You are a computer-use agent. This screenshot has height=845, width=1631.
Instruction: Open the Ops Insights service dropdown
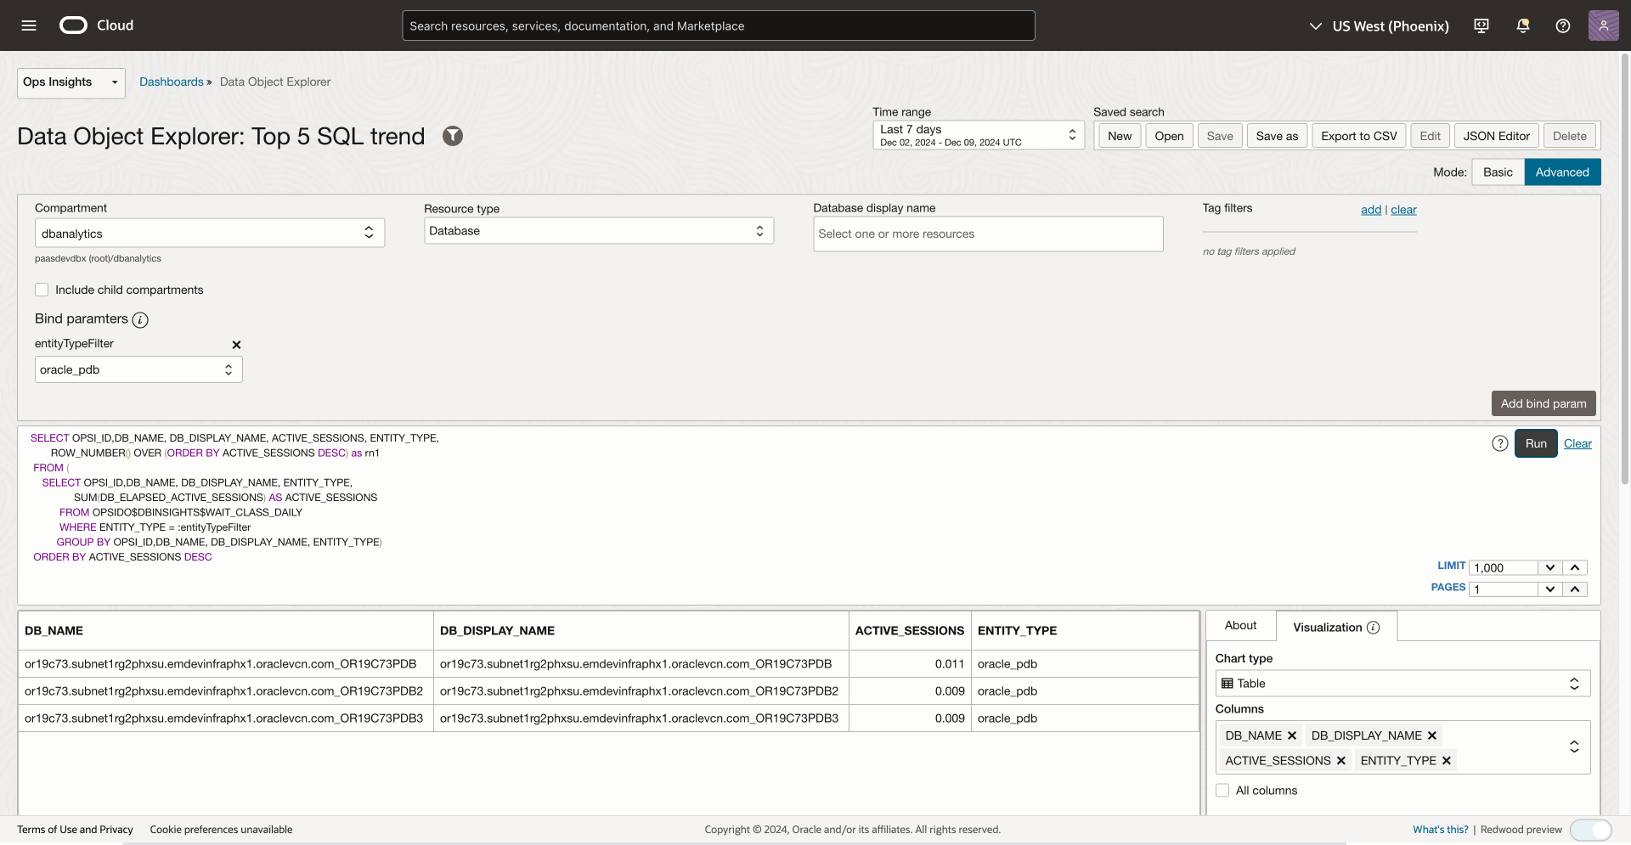coord(71,82)
